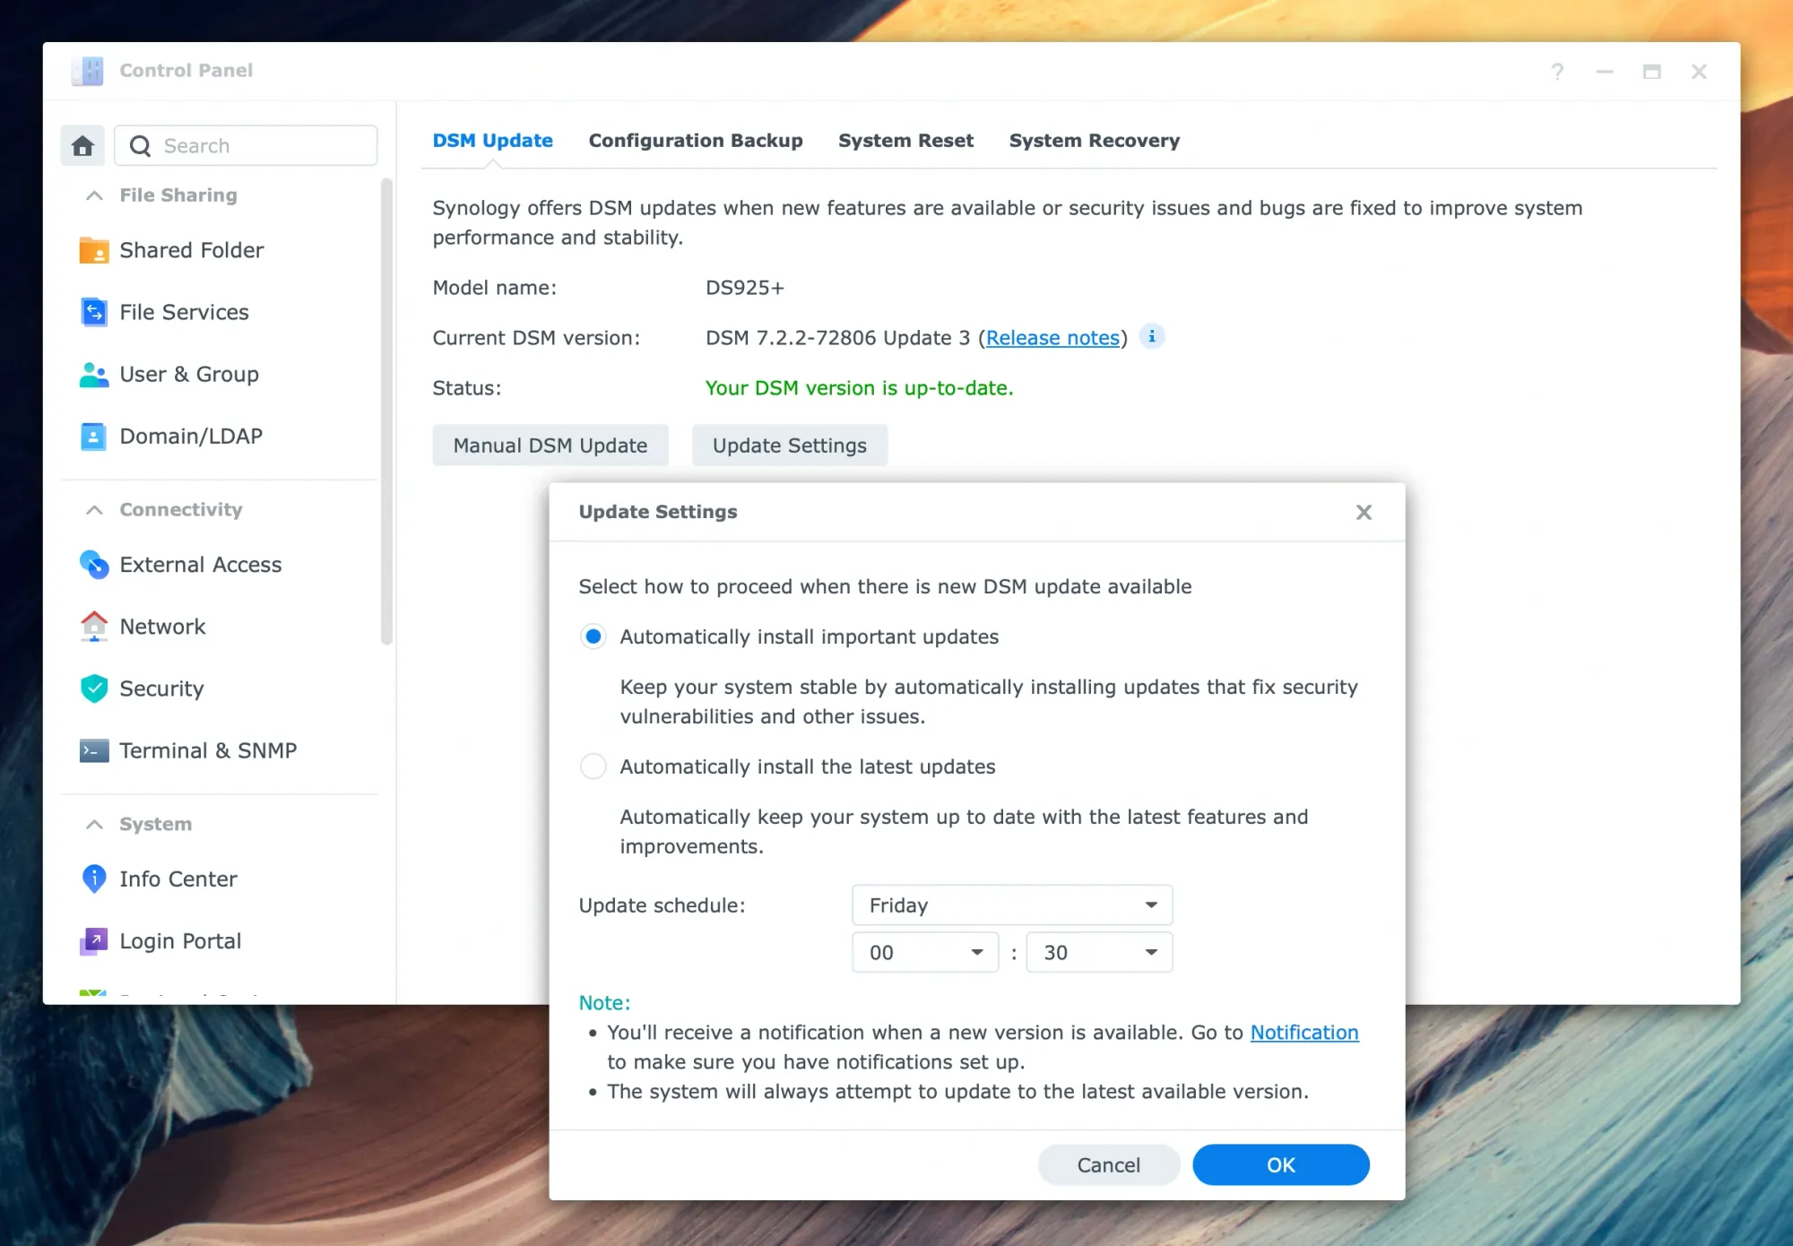Image resolution: width=1793 pixels, height=1246 pixels.
Task: Open Info Center icon
Action: click(x=94, y=878)
